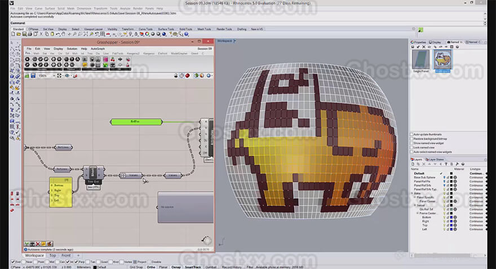Click the Rhino Help icon in Standard toolbar

coord(187,34)
